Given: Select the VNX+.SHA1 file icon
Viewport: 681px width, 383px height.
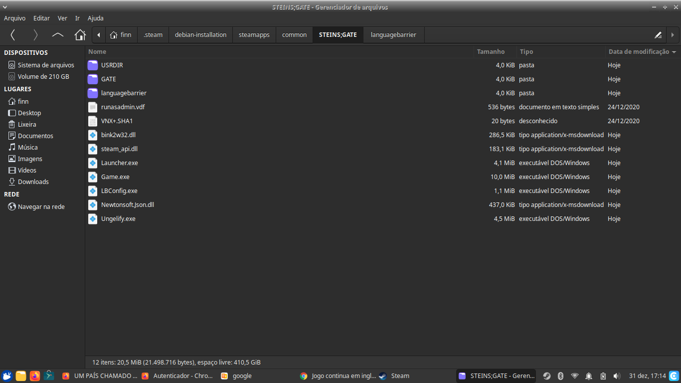Looking at the screenshot, I should [93, 121].
